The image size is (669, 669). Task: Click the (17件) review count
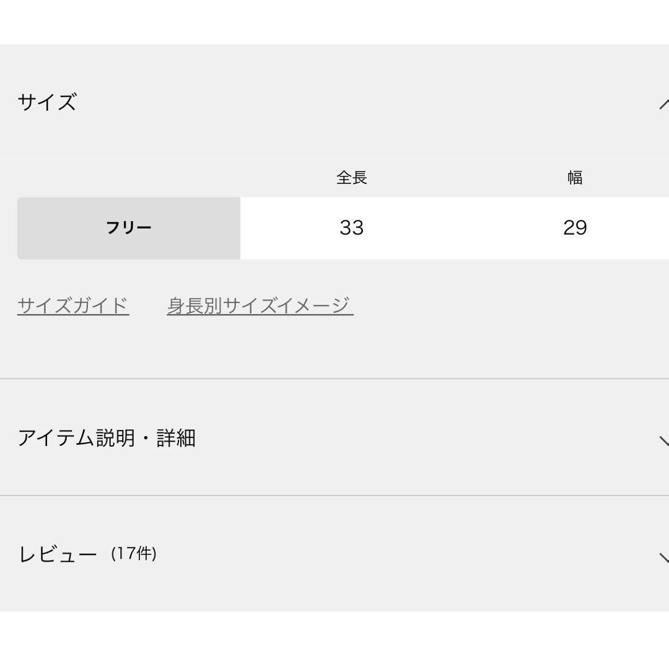pos(134,553)
